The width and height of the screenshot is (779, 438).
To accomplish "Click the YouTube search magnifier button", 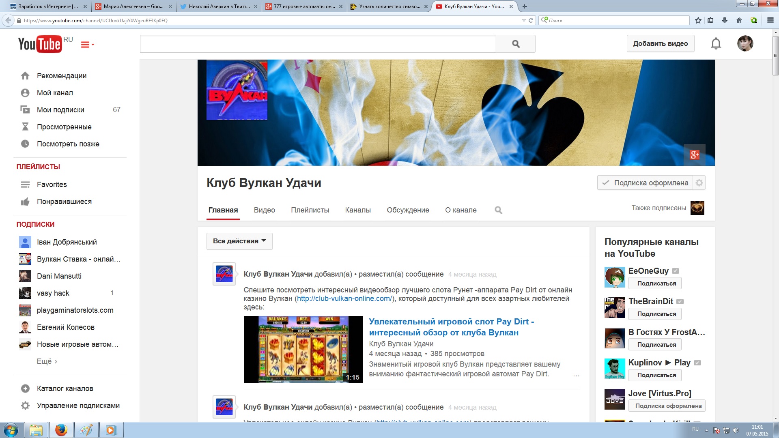I will click(515, 44).
